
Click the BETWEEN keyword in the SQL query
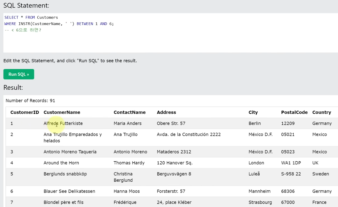coord(85,24)
